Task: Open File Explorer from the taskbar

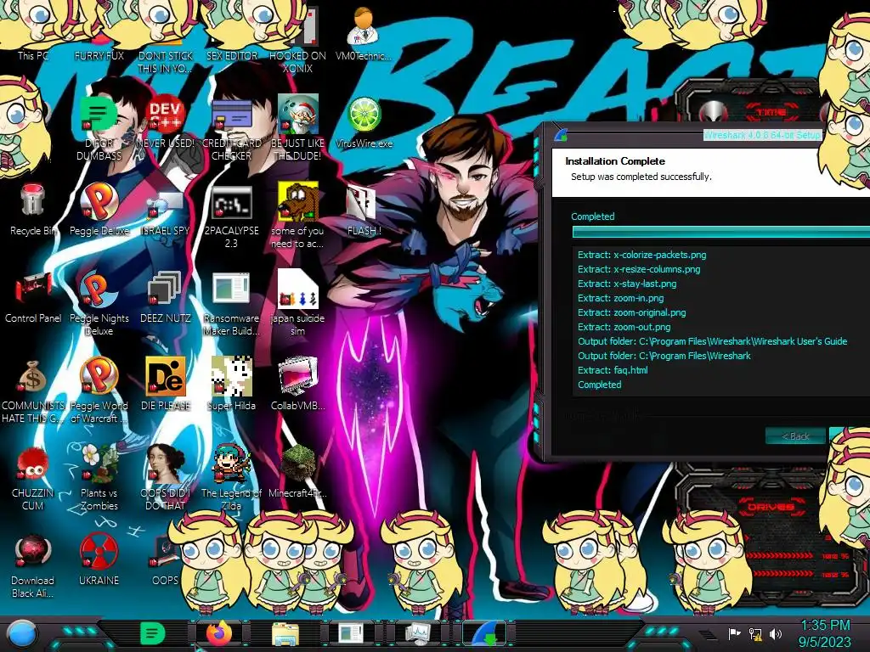Action: pyautogui.click(x=285, y=633)
